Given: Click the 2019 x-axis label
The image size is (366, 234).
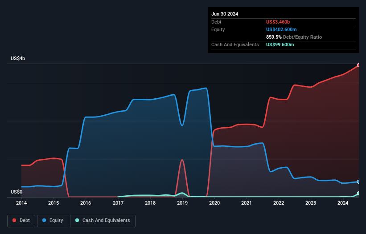Looking at the screenshot, I should click(x=182, y=203).
